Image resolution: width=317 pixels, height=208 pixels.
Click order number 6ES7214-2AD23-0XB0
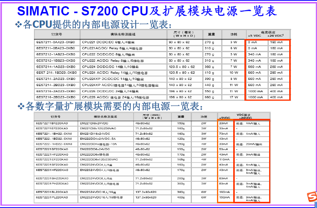point(56,79)
